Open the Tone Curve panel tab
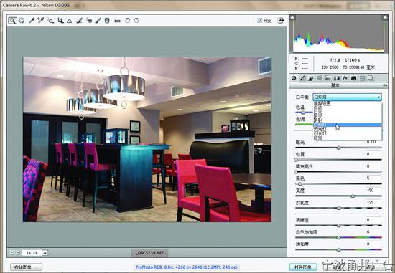The width and height of the screenshot is (395, 273). point(302,78)
